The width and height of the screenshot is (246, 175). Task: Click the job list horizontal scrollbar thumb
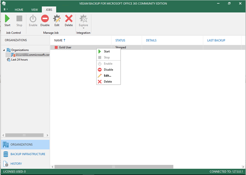click(114, 167)
